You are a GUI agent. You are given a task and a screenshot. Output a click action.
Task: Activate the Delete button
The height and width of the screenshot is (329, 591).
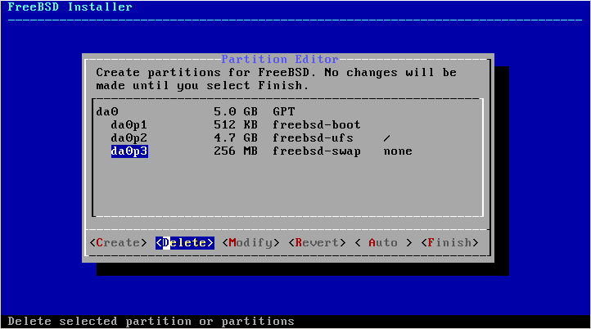(185, 243)
